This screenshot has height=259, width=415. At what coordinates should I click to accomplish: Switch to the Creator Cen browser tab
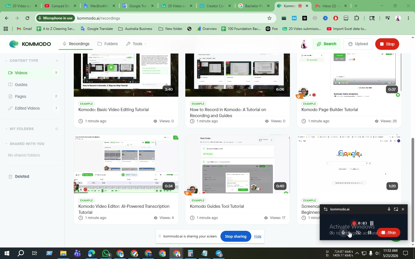(215, 6)
